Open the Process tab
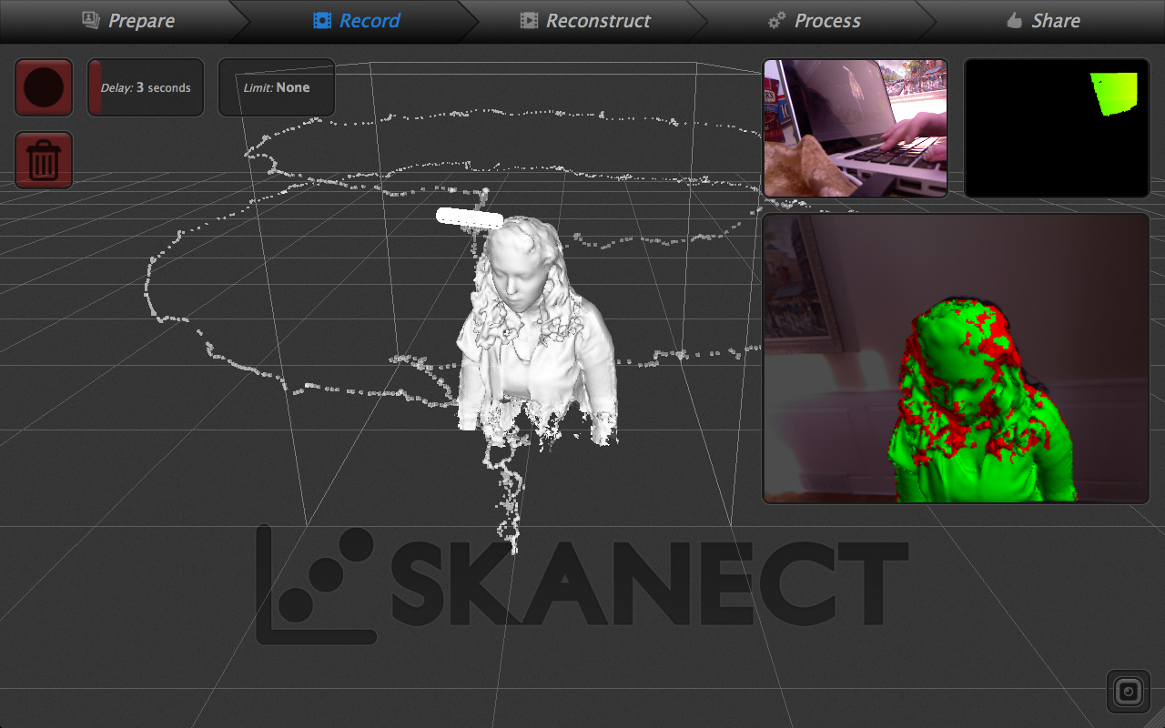This screenshot has width=1165, height=728. (815, 20)
